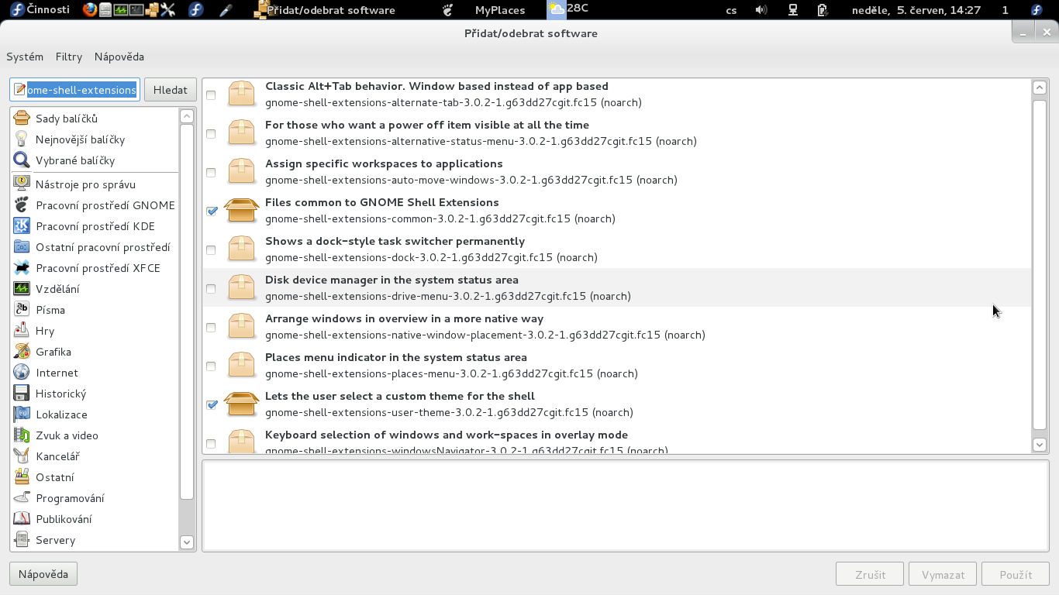Select Pracovní prostředí XFCE mouse icon
This screenshot has width=1059, height=595.
click(22, 268)
